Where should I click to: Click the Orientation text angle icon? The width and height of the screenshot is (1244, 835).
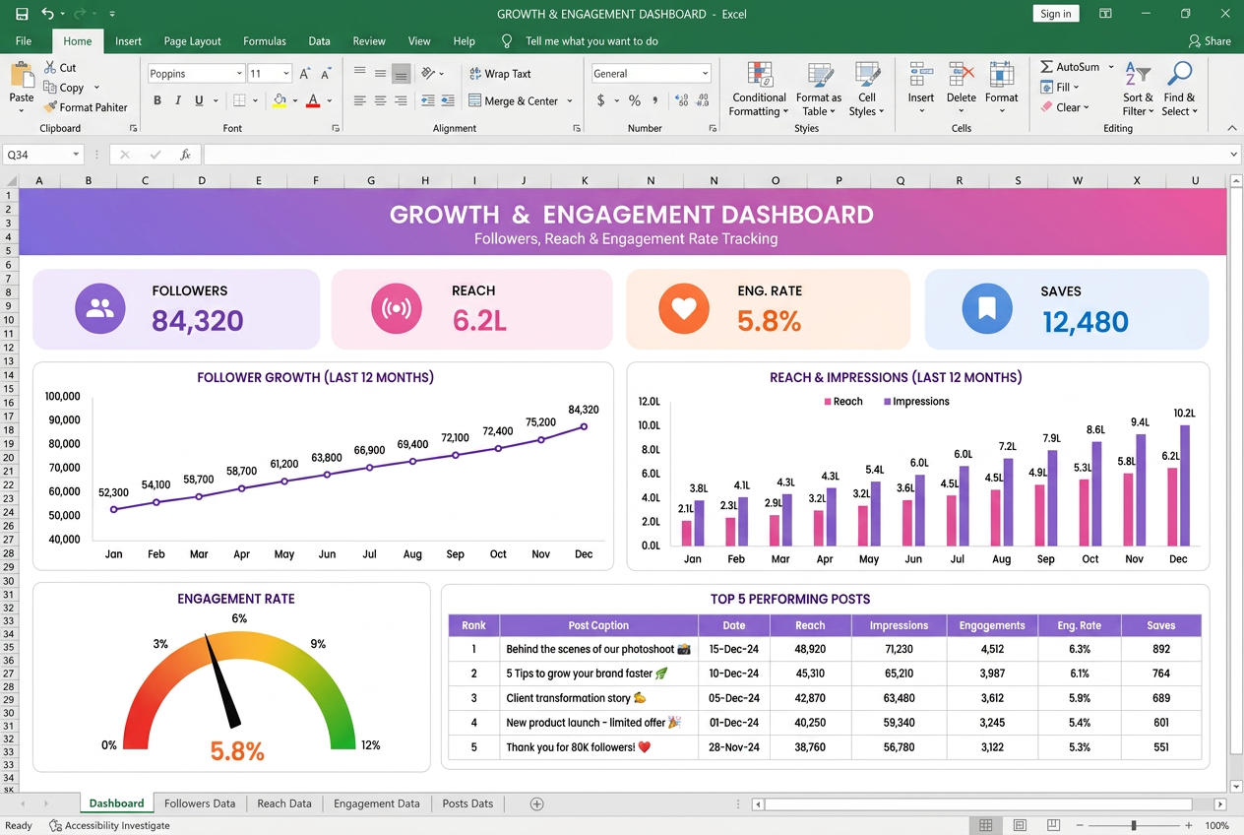[x=428, y=74]
